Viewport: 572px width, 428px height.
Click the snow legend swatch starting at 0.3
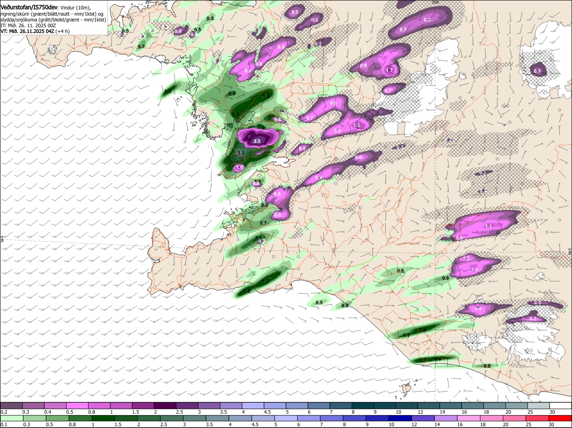tap(34, 405)
